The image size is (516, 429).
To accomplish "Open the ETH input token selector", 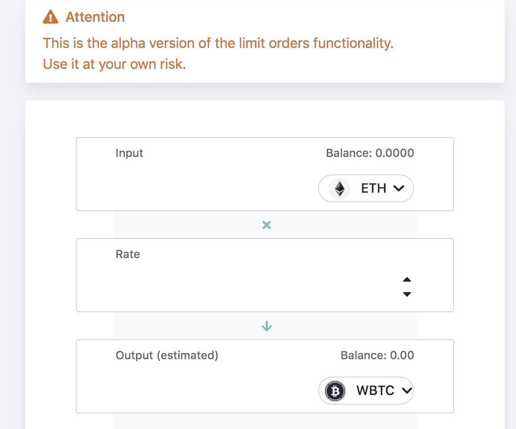I will tap(366, 188).
